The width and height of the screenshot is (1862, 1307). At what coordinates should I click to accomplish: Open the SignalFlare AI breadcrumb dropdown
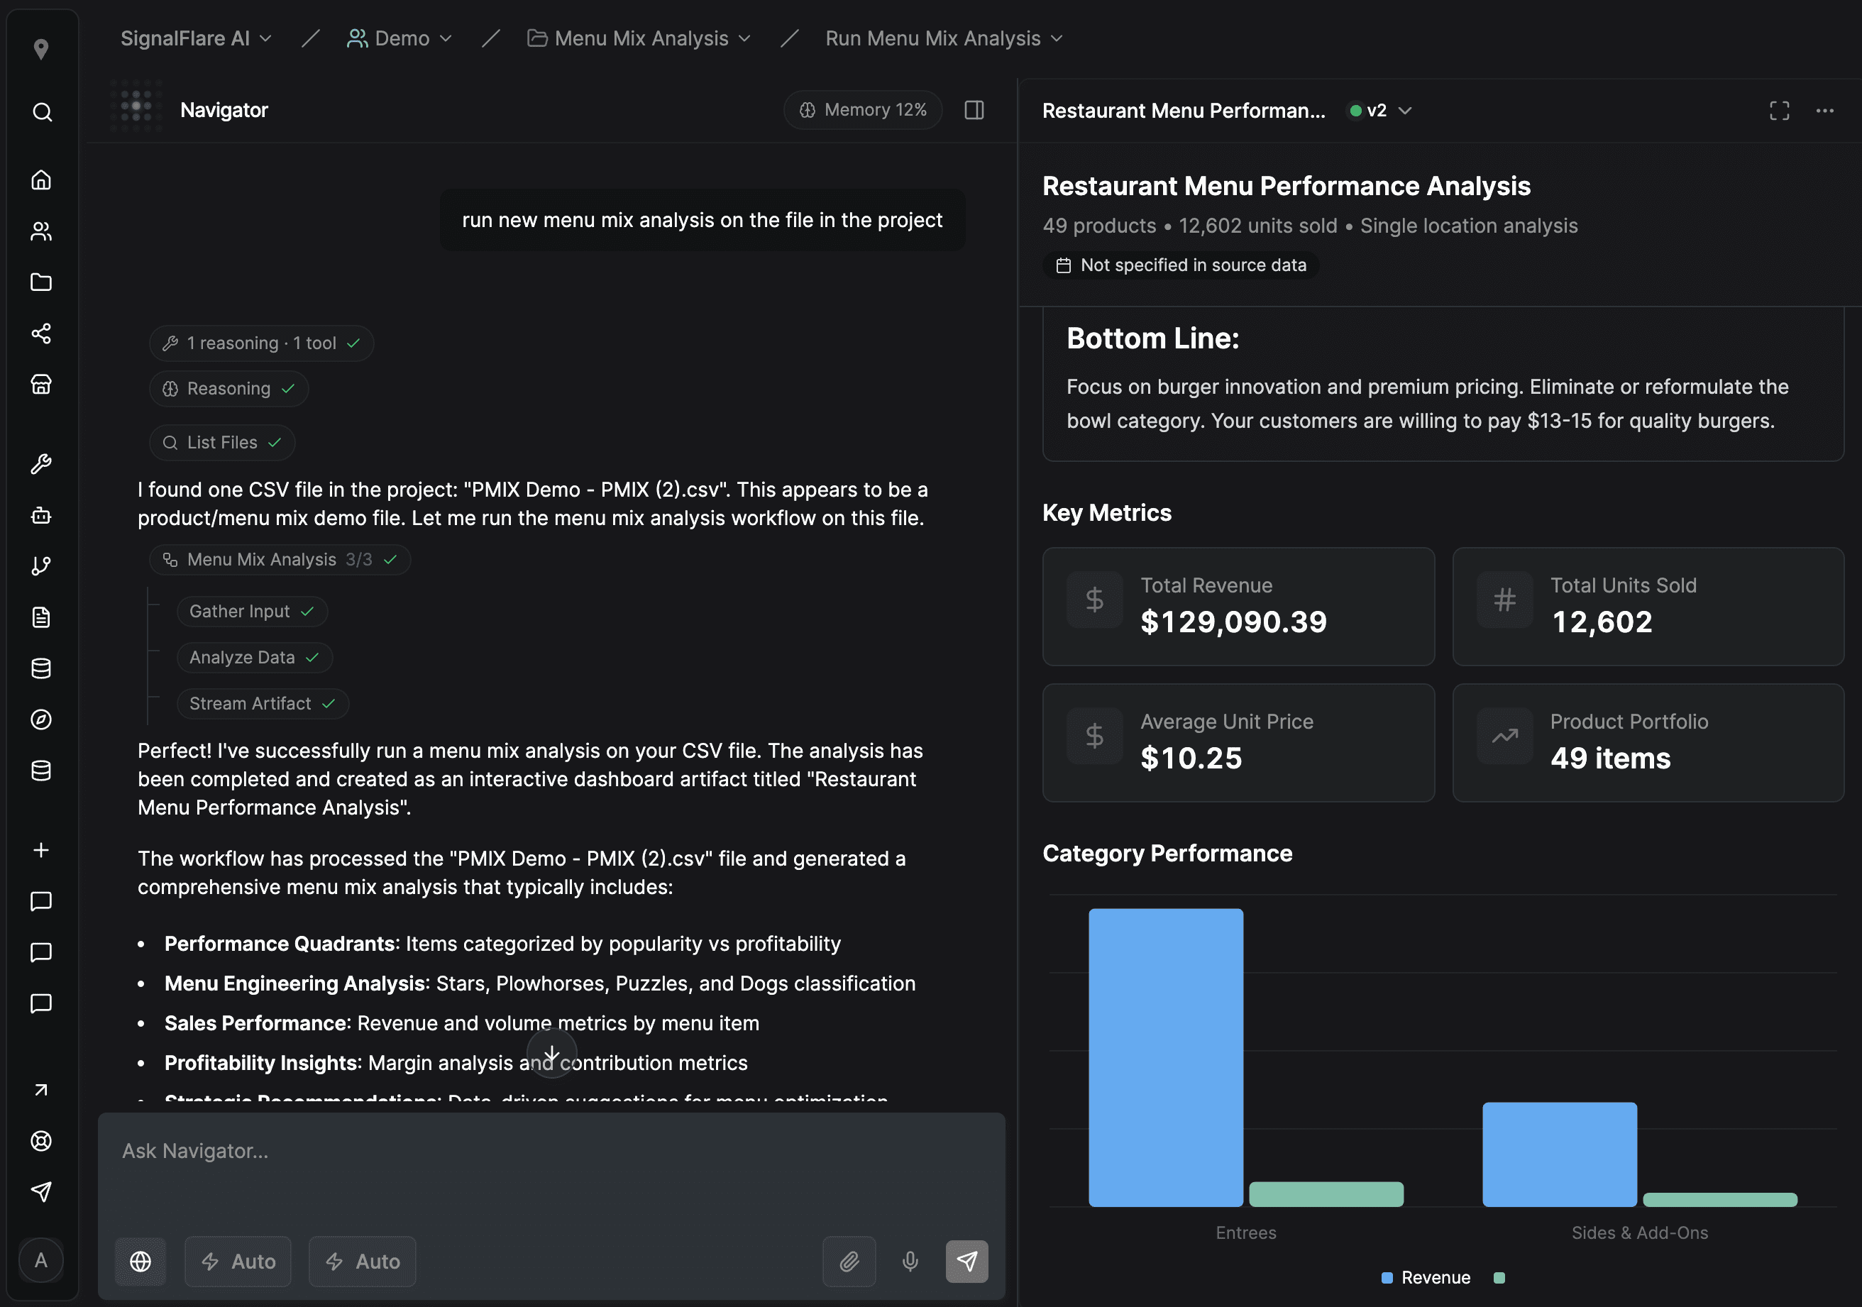pos(195,38)
